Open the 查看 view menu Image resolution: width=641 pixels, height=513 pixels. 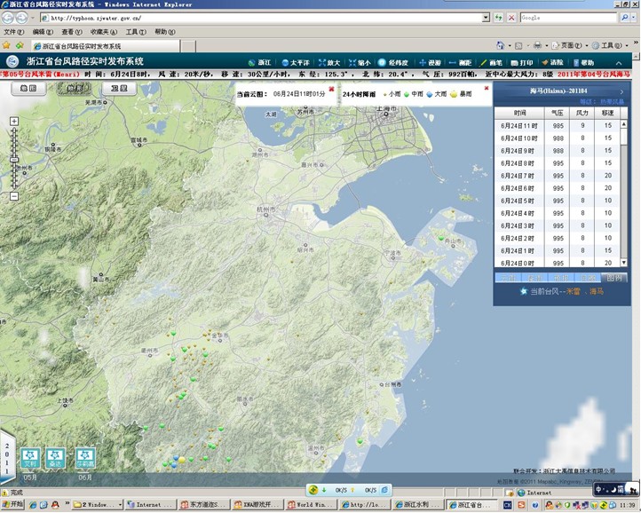72,32
